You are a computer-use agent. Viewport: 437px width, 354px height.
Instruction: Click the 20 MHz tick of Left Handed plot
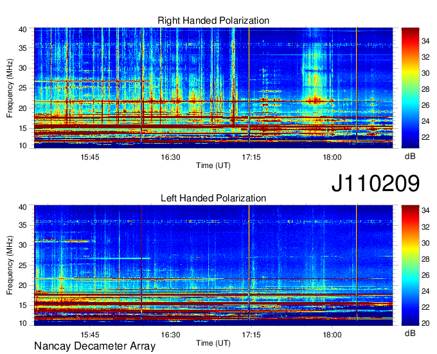coord(23,285)
